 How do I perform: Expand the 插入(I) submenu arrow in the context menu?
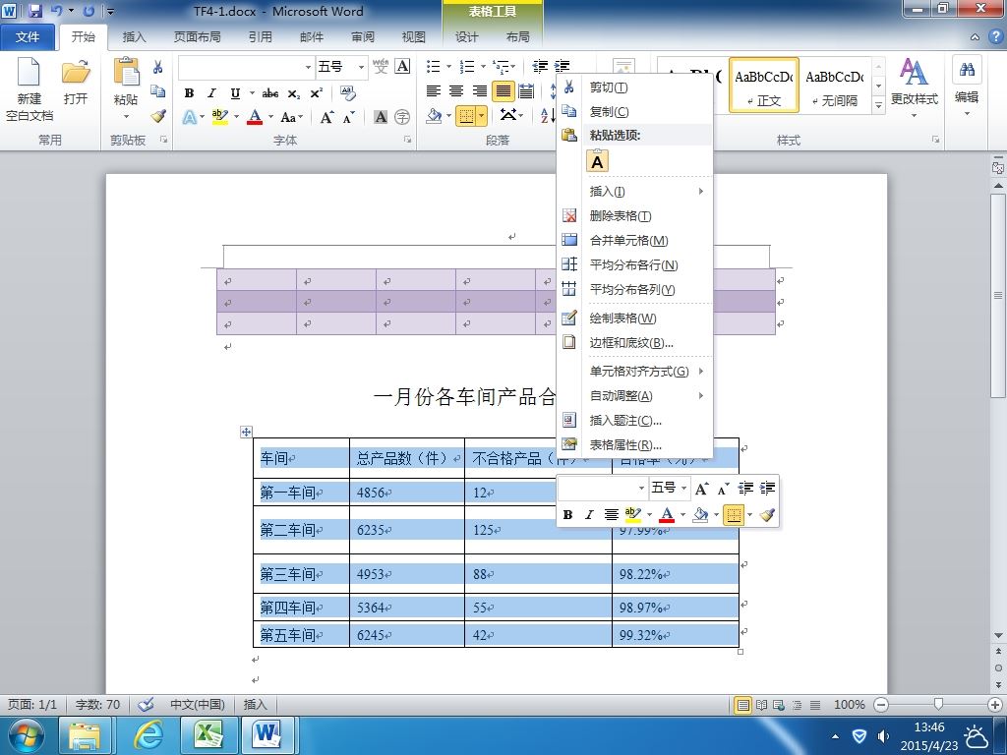click(x=701, y=192)
